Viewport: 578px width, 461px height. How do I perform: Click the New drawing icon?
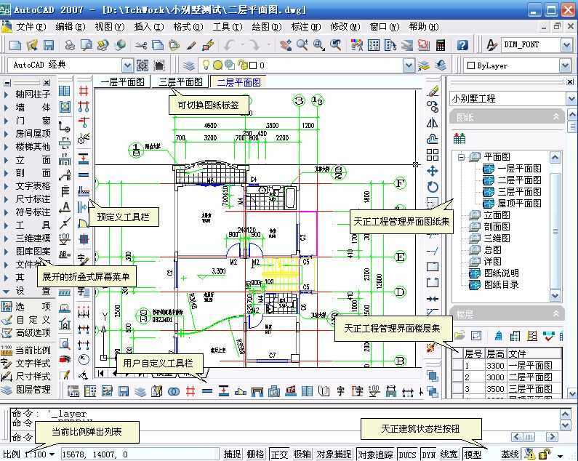pyautogui.click(x=15, y=45)
